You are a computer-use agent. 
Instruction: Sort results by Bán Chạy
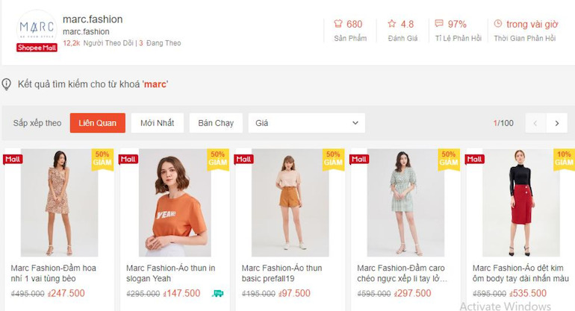216,123
